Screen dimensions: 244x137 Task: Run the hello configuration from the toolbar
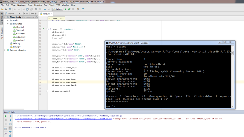coord(66,9)
